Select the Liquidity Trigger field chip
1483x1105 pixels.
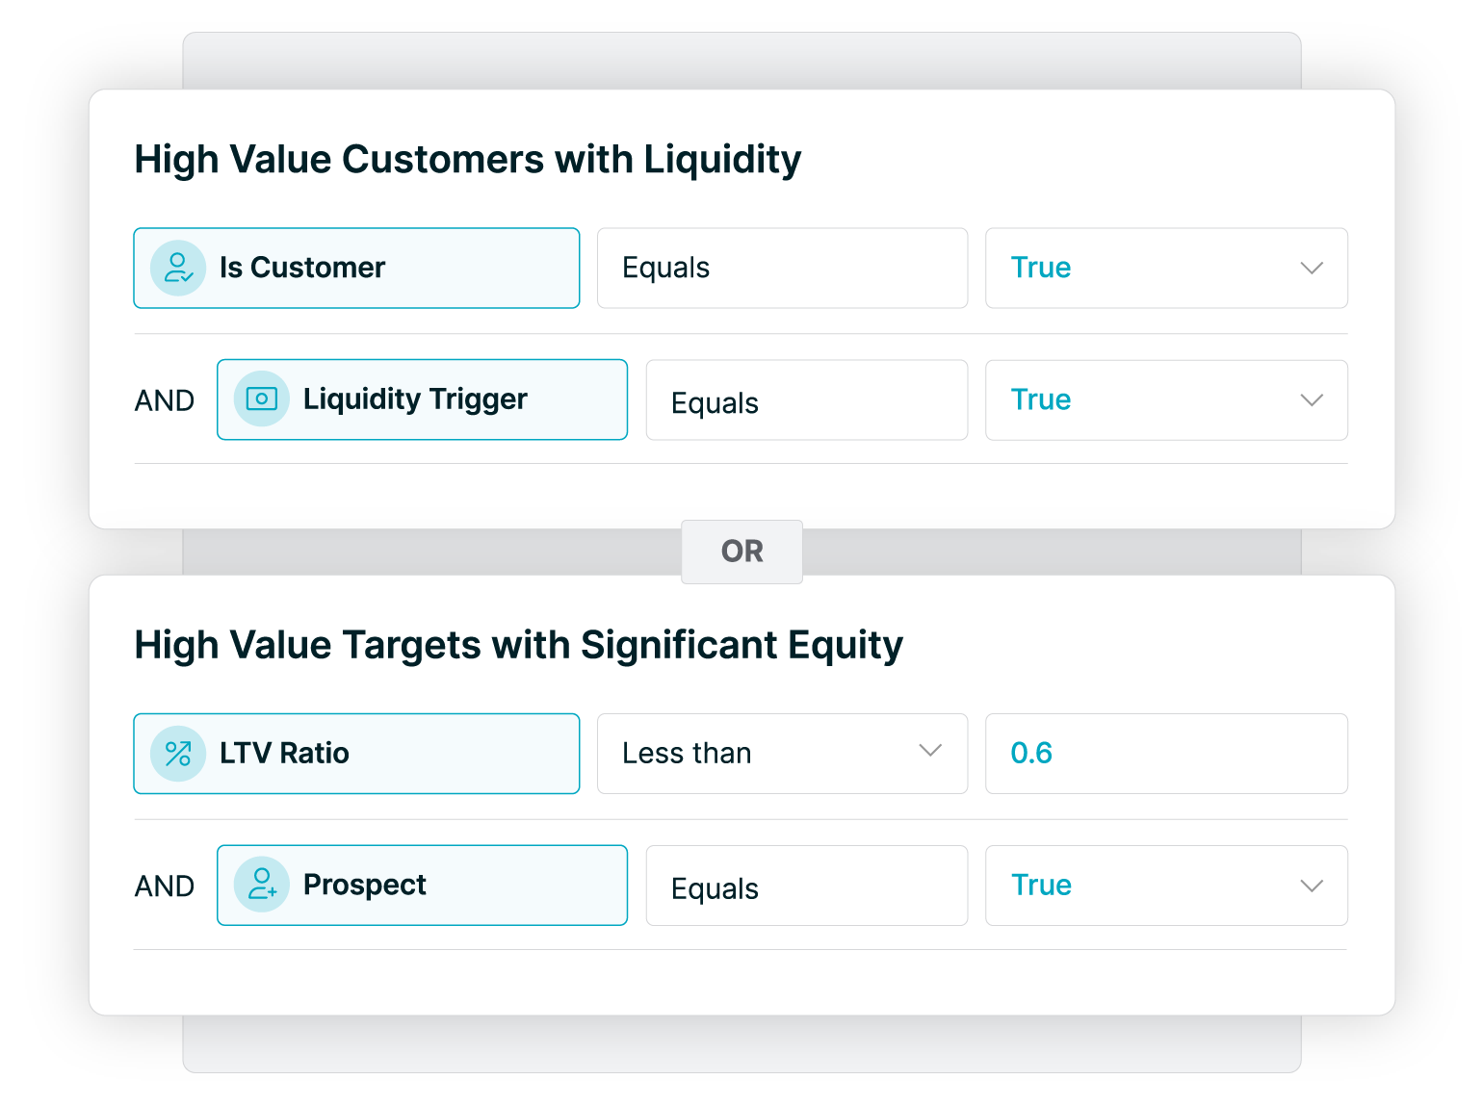[422, 399]
